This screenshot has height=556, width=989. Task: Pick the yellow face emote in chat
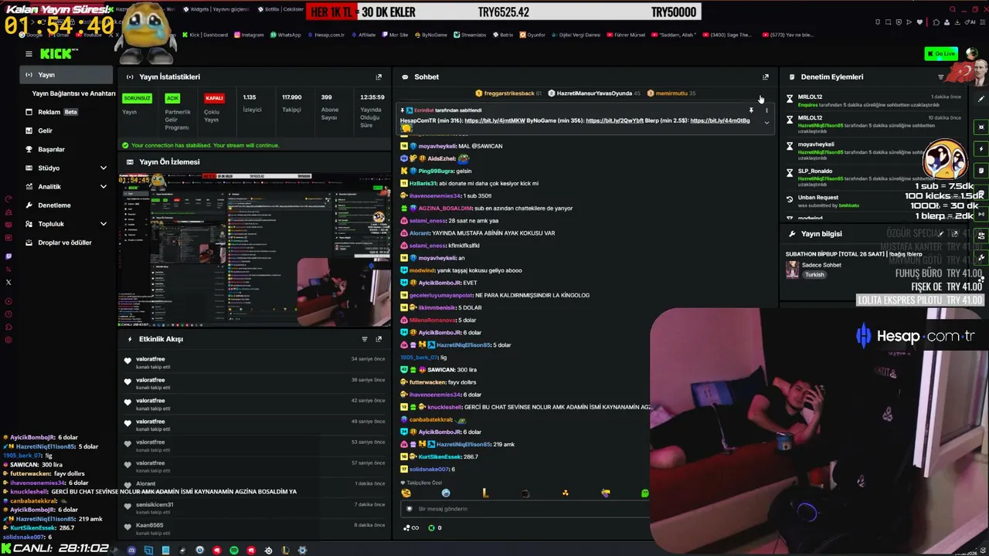tap(406, 493)
